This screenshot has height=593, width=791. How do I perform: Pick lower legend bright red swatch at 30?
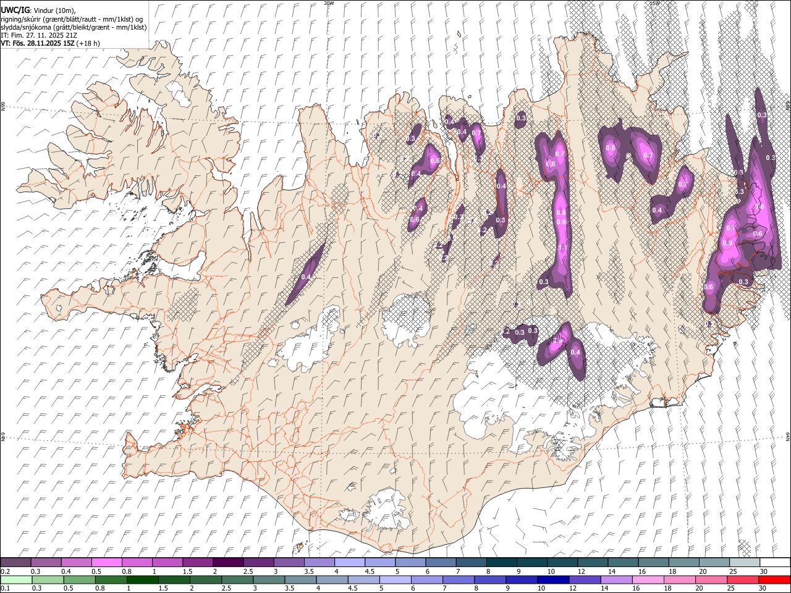click(x=774, y=579)
